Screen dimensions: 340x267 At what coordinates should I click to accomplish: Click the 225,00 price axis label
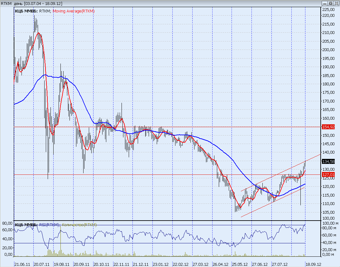click(x=328, y=10)
